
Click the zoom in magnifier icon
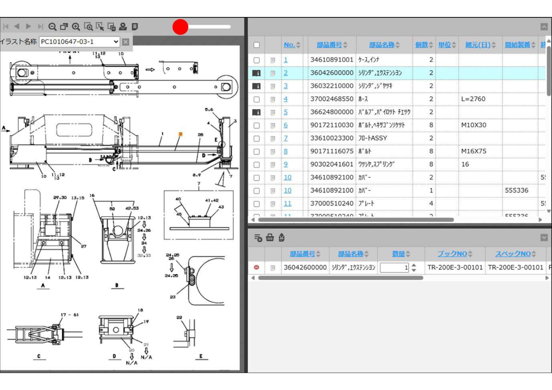[76, 27]
